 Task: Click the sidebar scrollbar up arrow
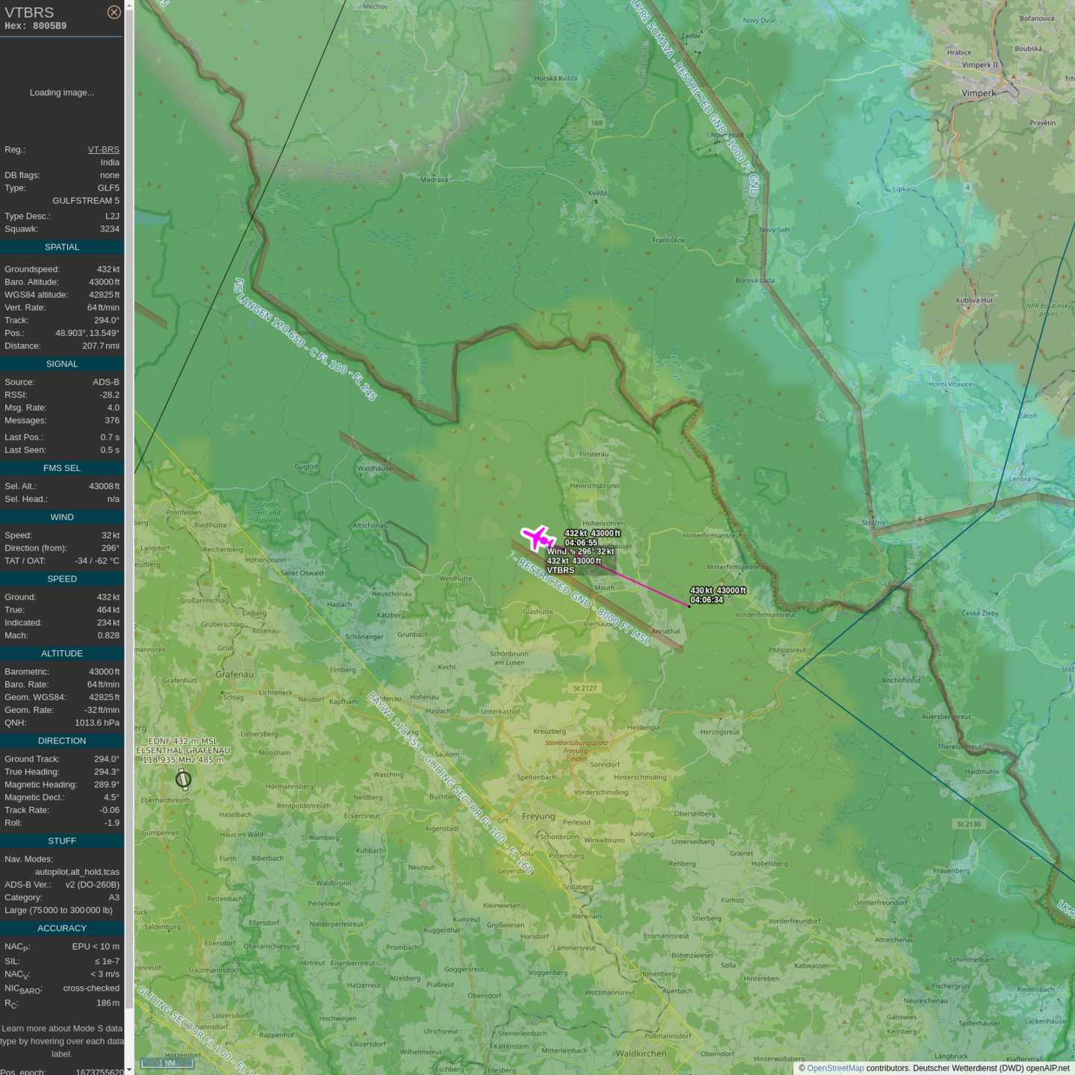[129, 4]
